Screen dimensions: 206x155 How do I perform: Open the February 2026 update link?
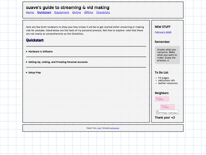pos(163,32)
